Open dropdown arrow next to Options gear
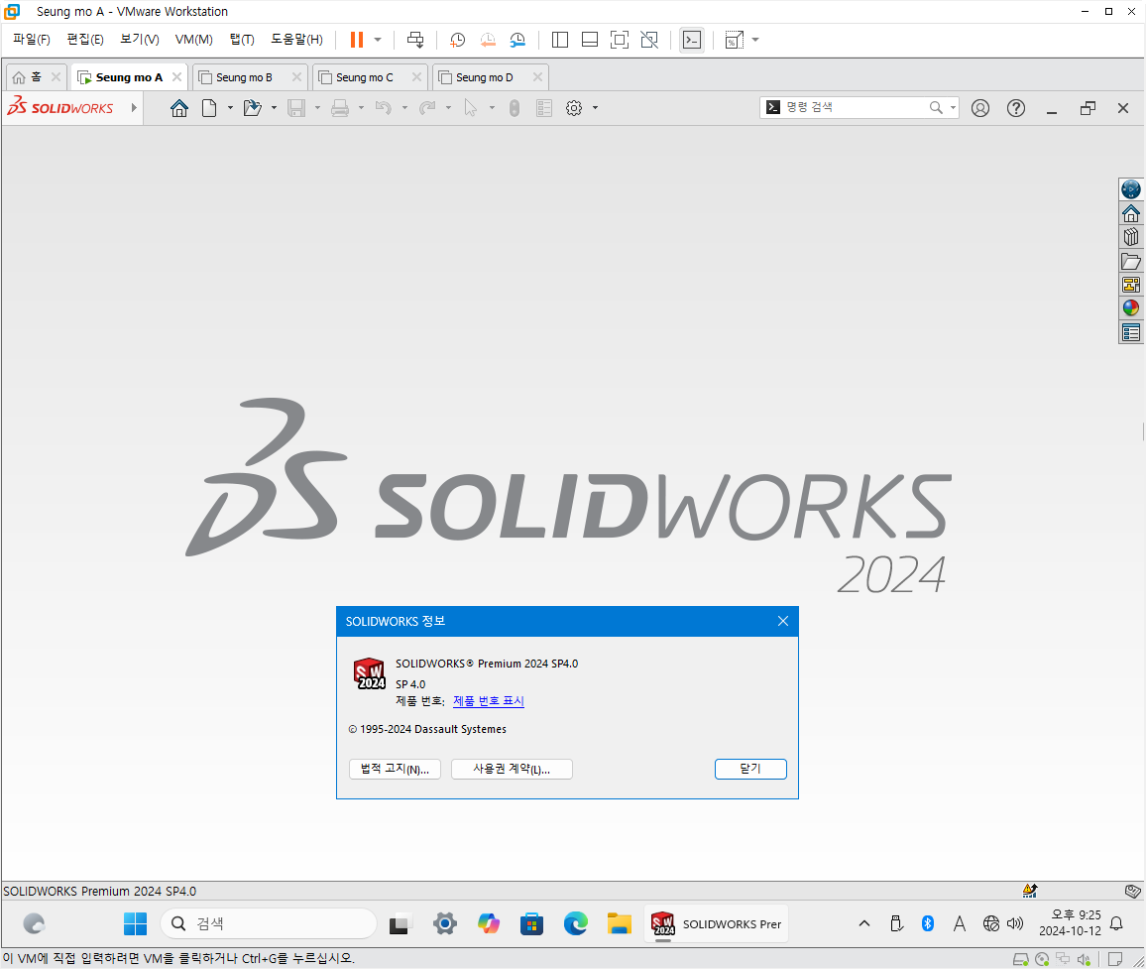This screenshot has width=1146, height=969. coord(596,108)
